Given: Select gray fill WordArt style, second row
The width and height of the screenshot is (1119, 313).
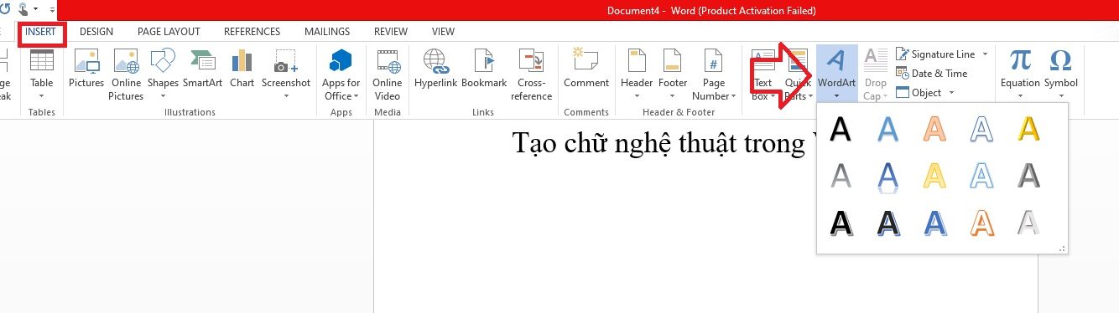Looking at the screenshot, I should pos(841,175).
